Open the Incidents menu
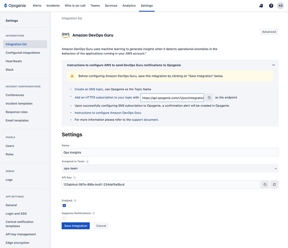This screenshot has width=288, height=248. [x=53, y=5]
